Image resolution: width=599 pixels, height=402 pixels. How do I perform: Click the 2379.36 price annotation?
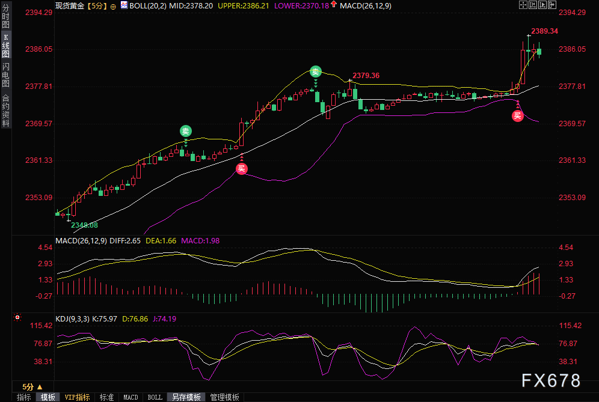(366, 76)
